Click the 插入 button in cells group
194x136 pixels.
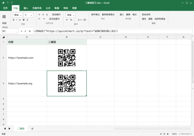[122, 15]
